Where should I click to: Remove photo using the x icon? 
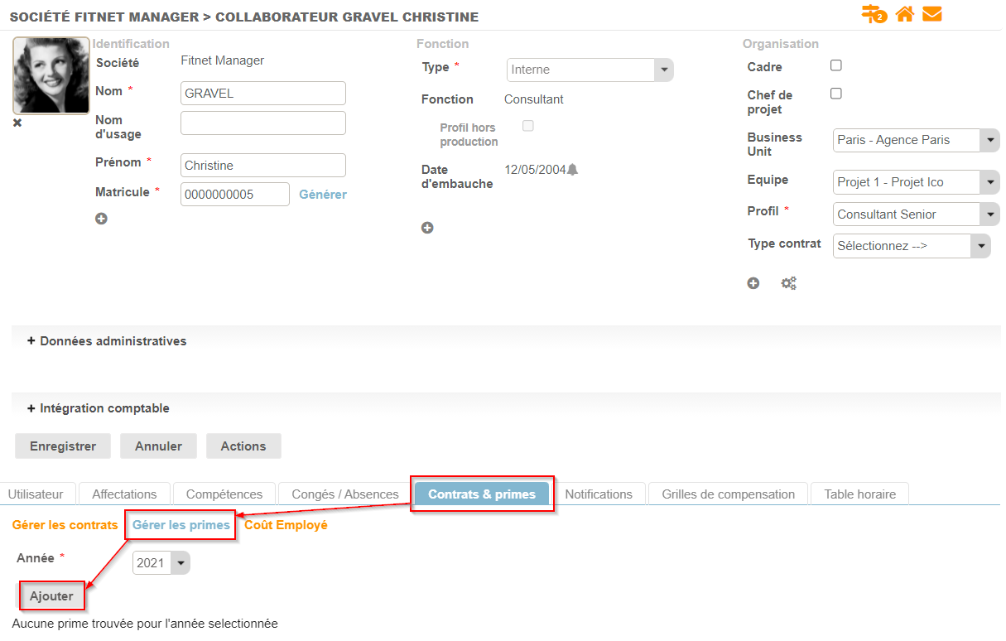[x=17, y=123]
